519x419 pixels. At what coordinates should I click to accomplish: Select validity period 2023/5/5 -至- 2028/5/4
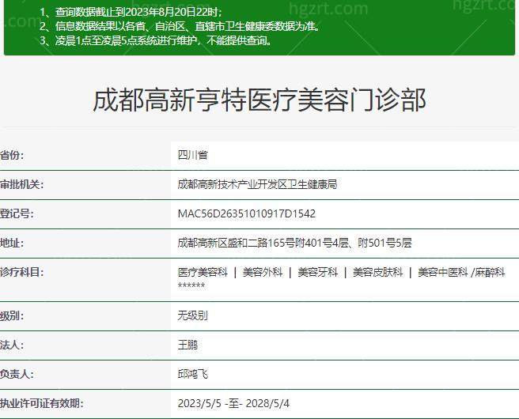[233, 403]
